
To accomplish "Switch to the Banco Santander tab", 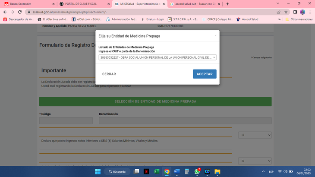I will pos(26,3).
